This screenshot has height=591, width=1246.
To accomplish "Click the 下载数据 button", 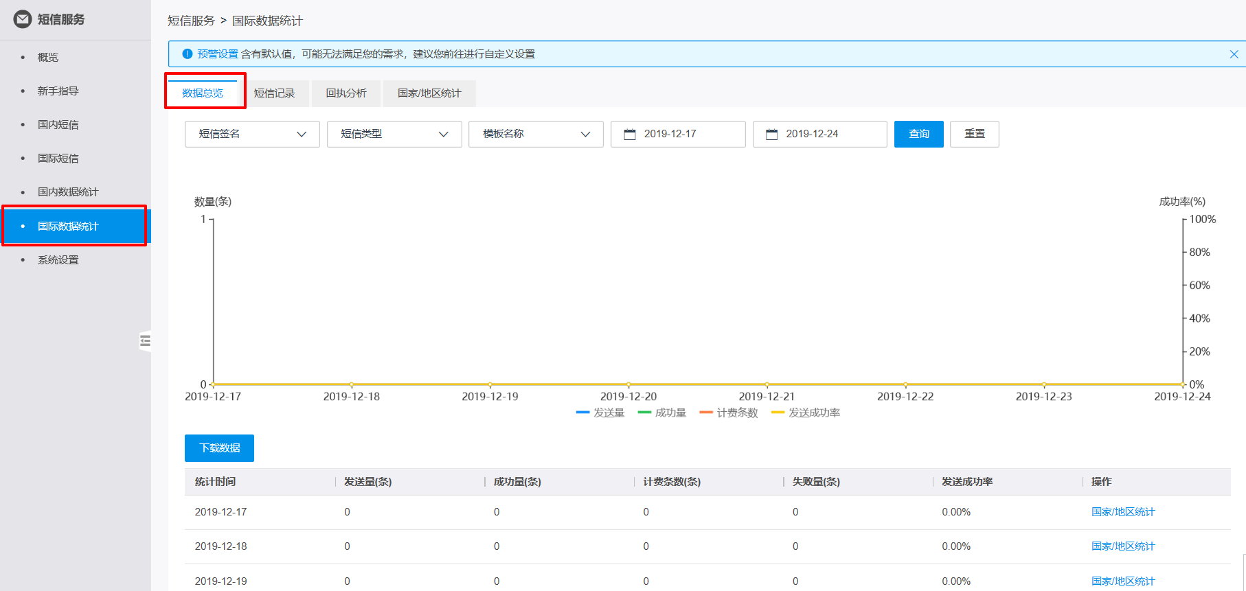I will point(220,448).
